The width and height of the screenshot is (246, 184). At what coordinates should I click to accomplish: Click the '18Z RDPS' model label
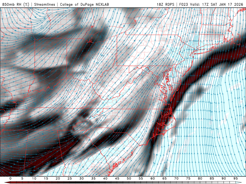click(x=165, y=4)
